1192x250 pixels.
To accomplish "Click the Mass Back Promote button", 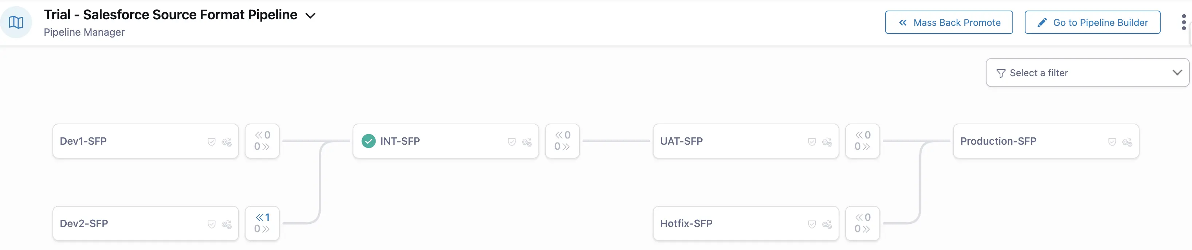I will (x=949, y=22).
